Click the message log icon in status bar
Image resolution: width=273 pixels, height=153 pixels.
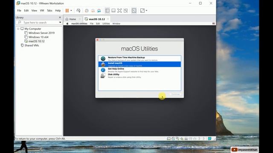(209, 139)
